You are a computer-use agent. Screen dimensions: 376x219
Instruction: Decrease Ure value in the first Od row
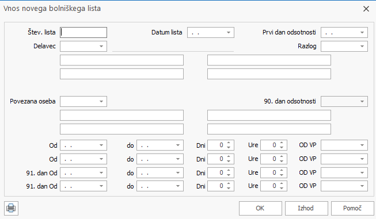click(282, 147)
